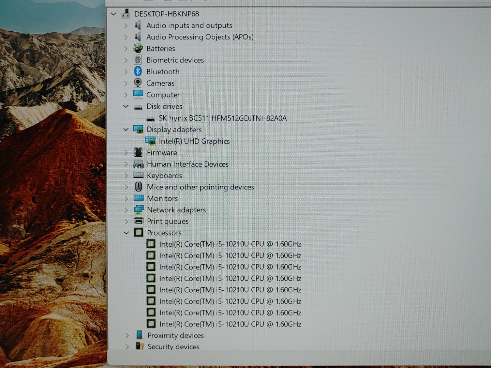Collapse the Disk drives category
This screenshot has width=491, height=368.
pyautogui.click(x=126, y=106)
